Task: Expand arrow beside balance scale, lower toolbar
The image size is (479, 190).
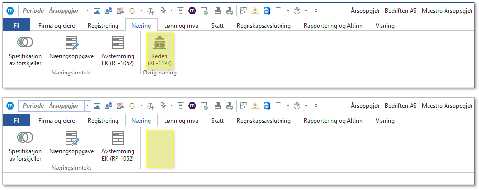Action: tap(141, 106)
